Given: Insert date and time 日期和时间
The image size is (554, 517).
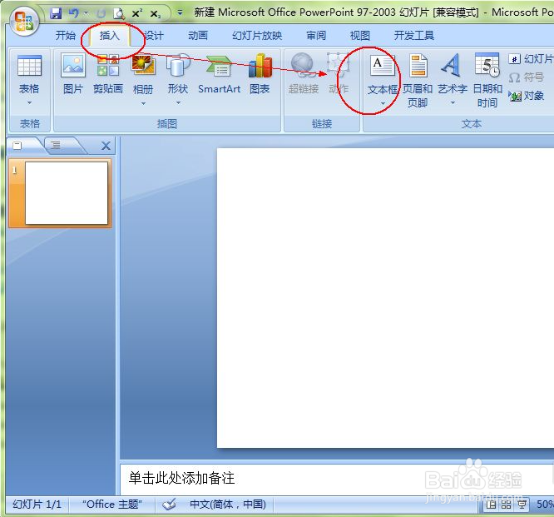Looking at the screenshot, I should 487,81.
